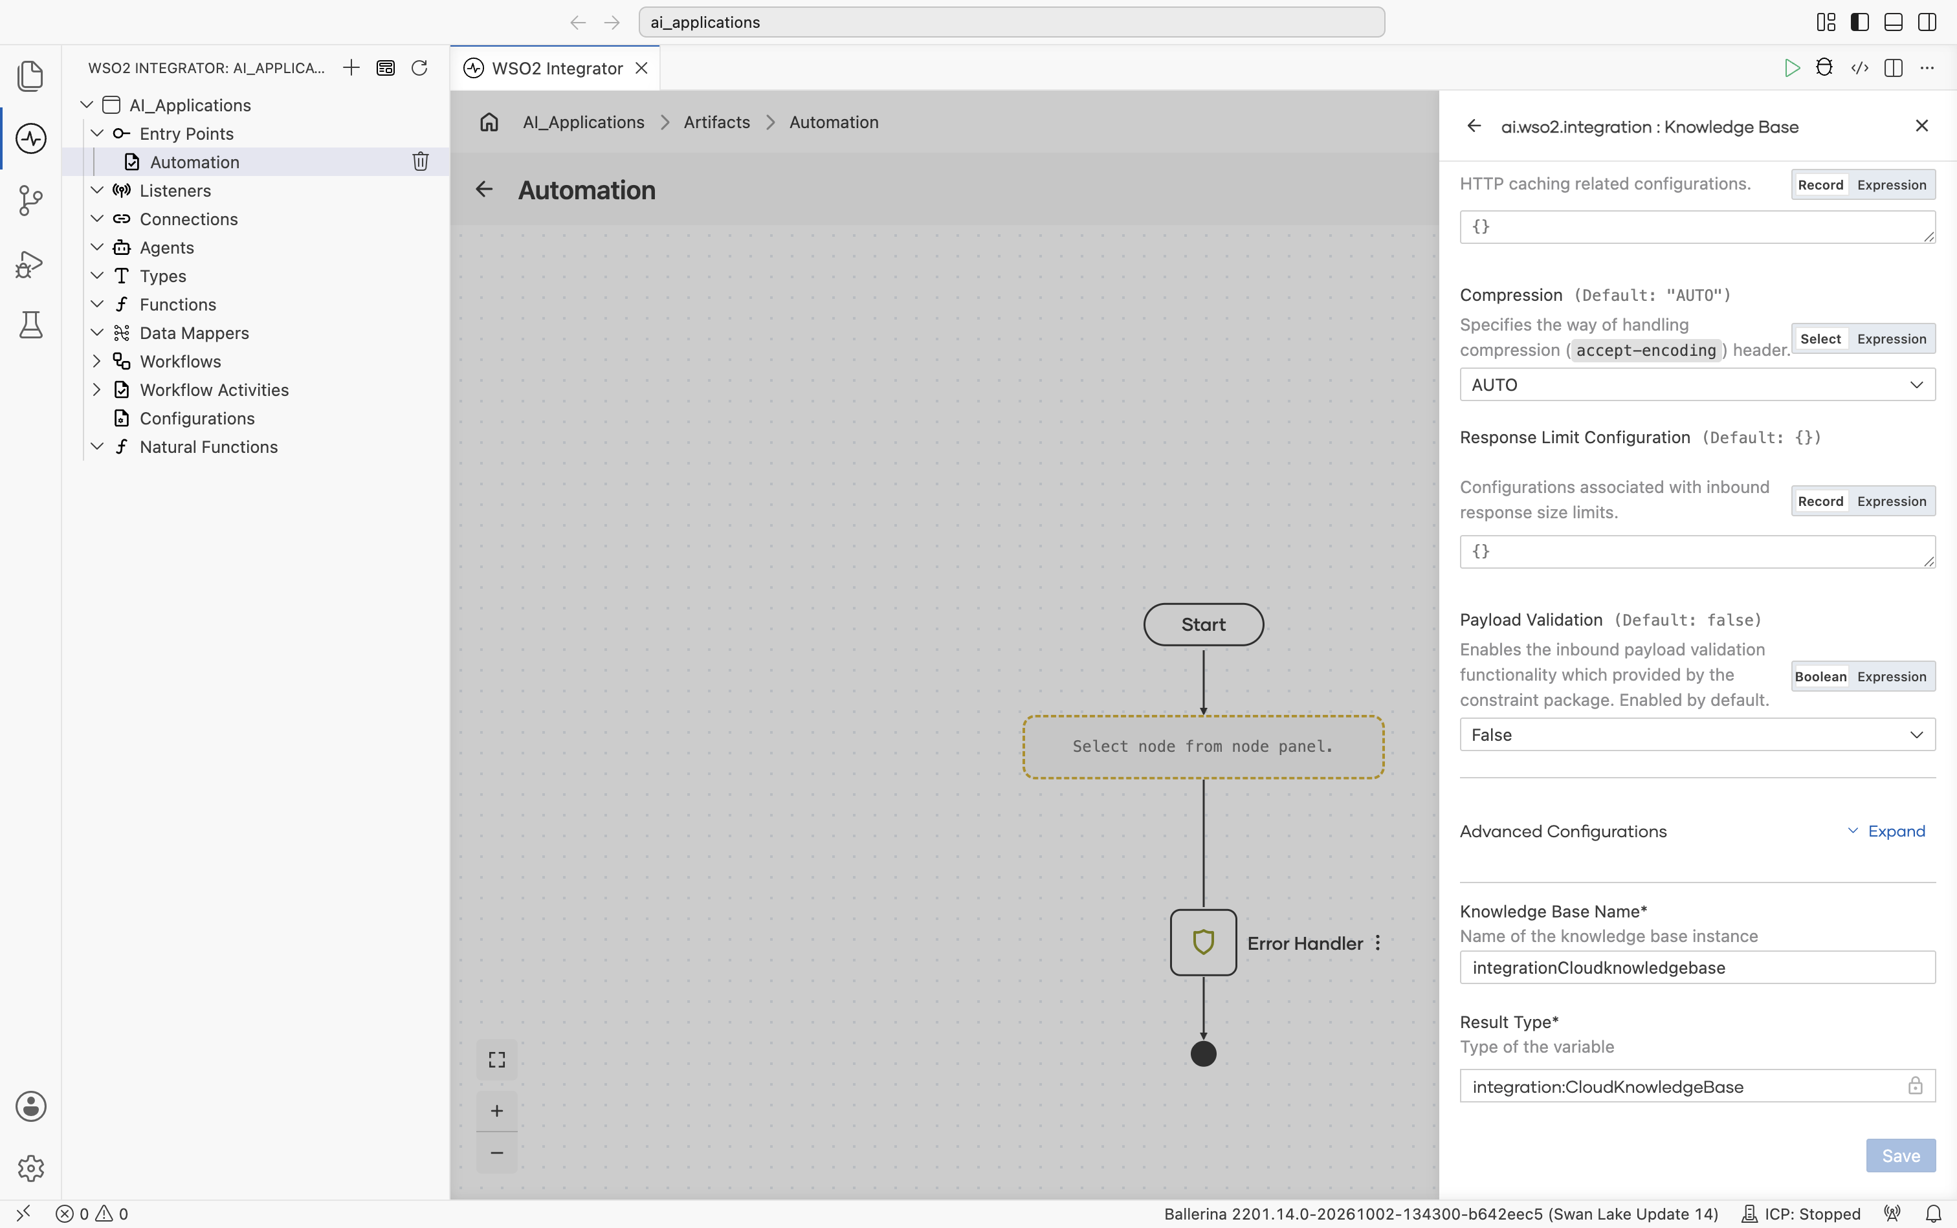Set Payload Validation to Boolean mode

(1820, 677)
